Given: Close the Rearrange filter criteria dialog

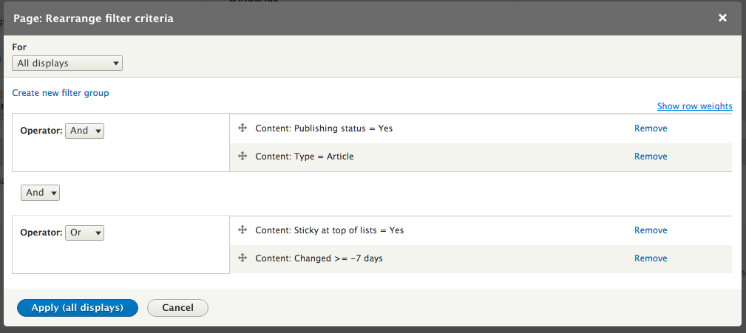Looking at the screenshot, I should coord(722,18).
